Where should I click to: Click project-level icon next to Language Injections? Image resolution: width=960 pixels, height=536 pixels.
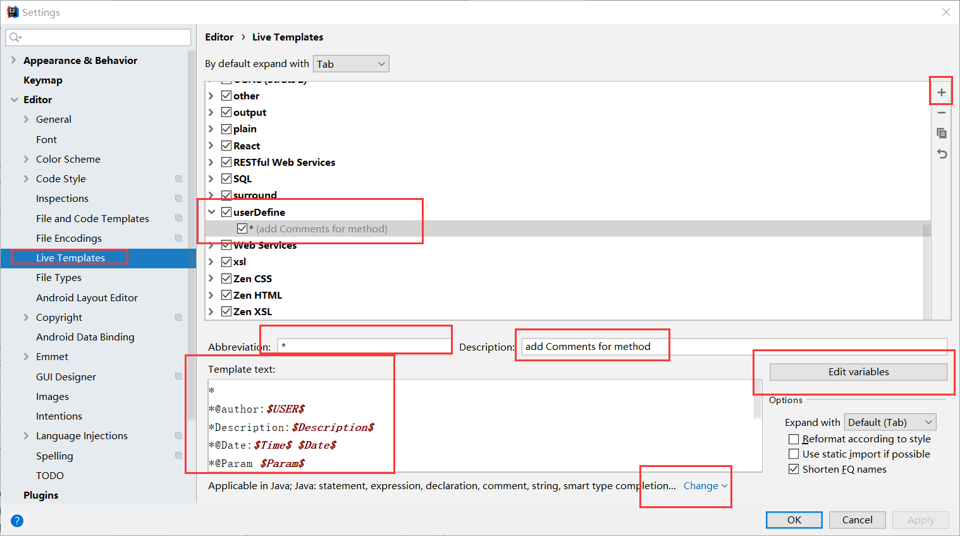(x=178, y=436)
